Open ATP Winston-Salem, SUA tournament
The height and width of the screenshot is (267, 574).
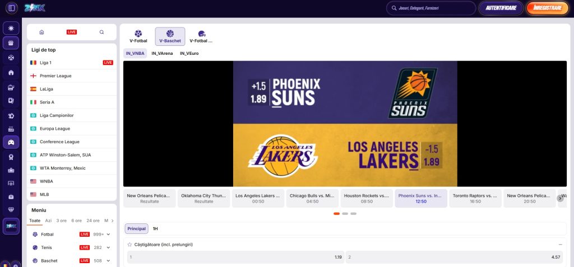(72, 154)
